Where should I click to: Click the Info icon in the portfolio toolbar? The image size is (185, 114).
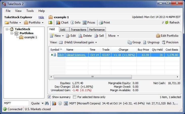(x=72, y=23)
